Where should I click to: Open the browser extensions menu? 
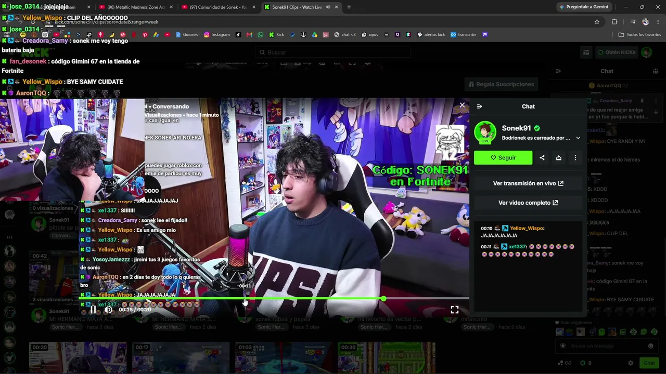614,22
